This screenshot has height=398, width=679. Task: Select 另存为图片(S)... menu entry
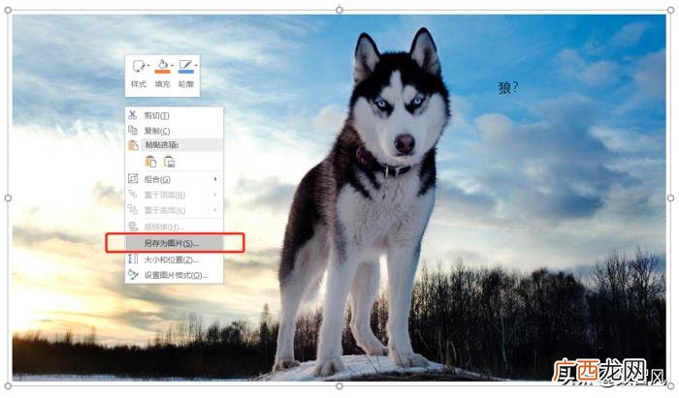[174, 243]
